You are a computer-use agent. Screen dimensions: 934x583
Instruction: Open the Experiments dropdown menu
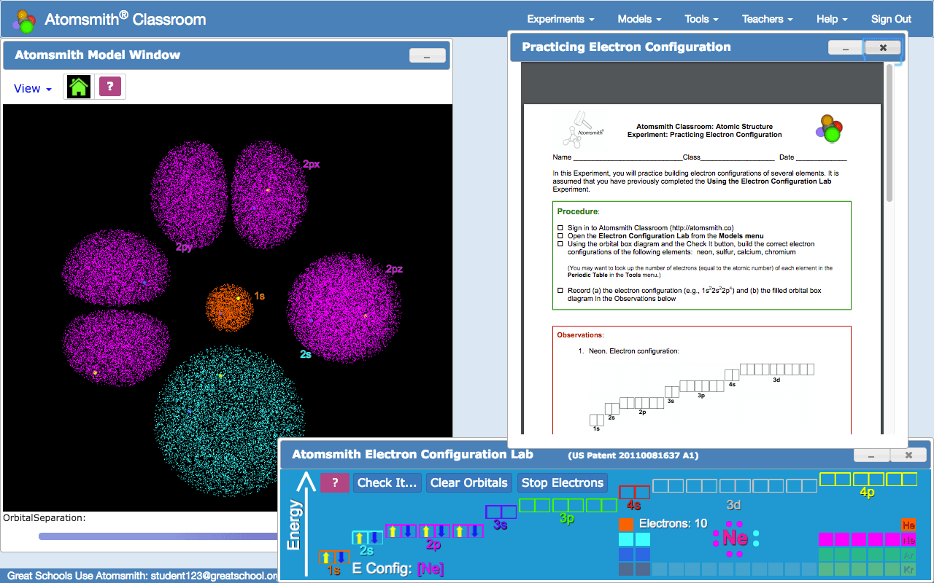point(560,19)
